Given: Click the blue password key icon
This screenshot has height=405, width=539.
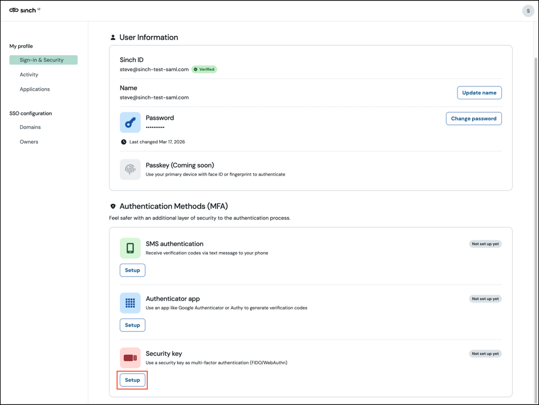Looking at the screenshot, I should coord(130,123).
